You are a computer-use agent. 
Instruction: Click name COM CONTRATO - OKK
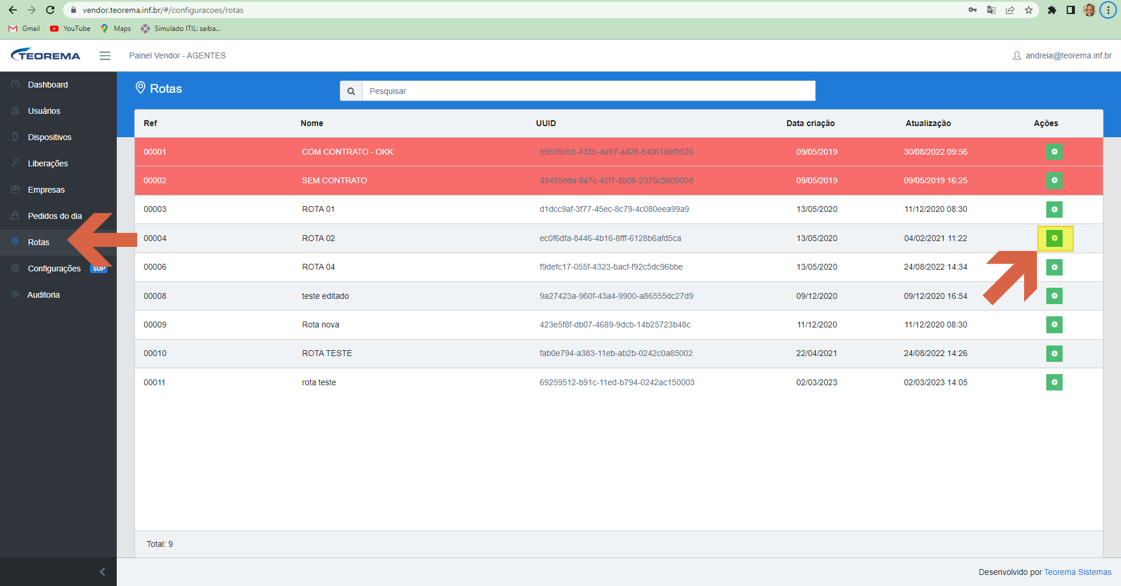pos(347,152)
